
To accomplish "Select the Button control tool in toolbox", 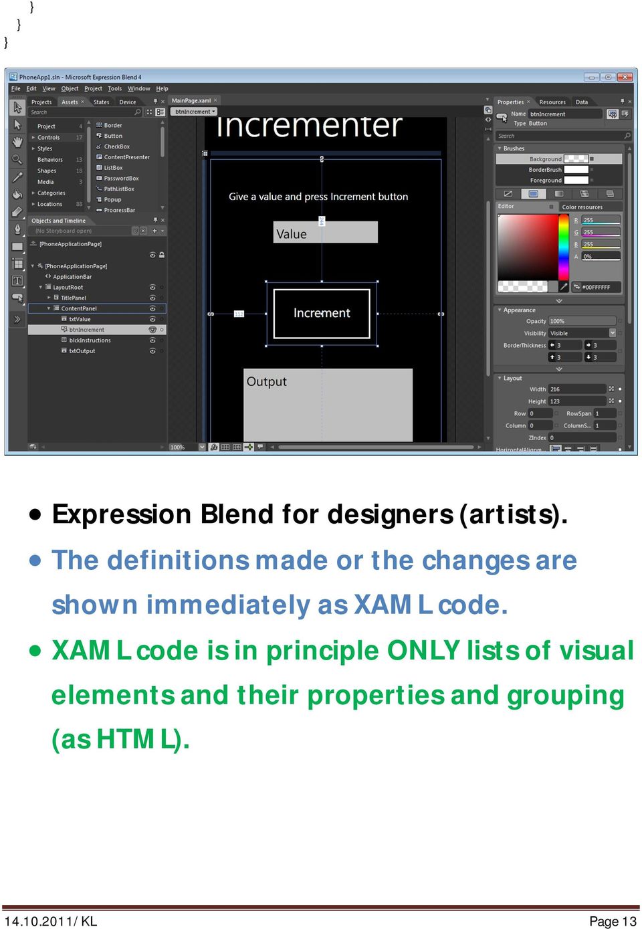I will click(x=17, y=298).
